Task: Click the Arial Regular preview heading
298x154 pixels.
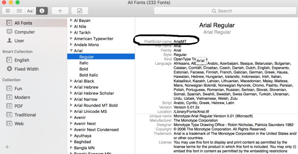Action: 217,25
